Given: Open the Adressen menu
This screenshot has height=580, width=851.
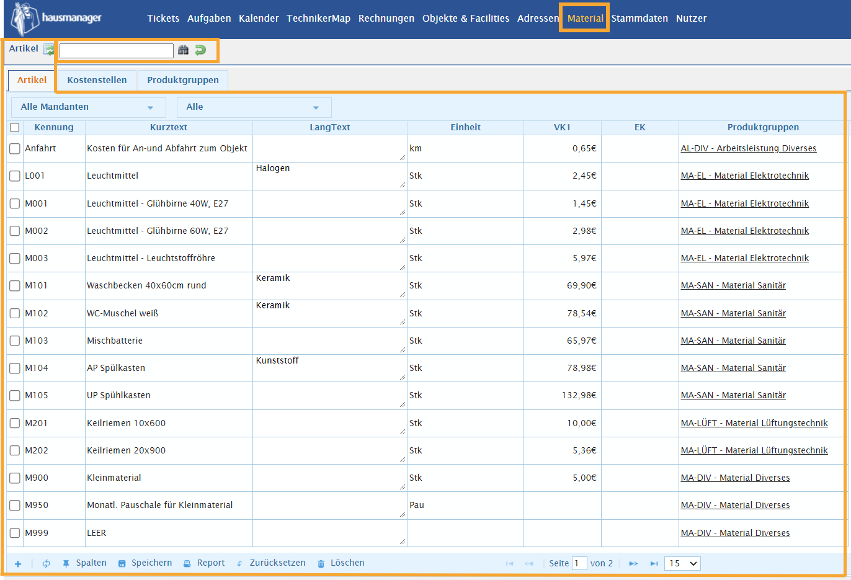Looking at the screenshot, I should tap(538, 19).
